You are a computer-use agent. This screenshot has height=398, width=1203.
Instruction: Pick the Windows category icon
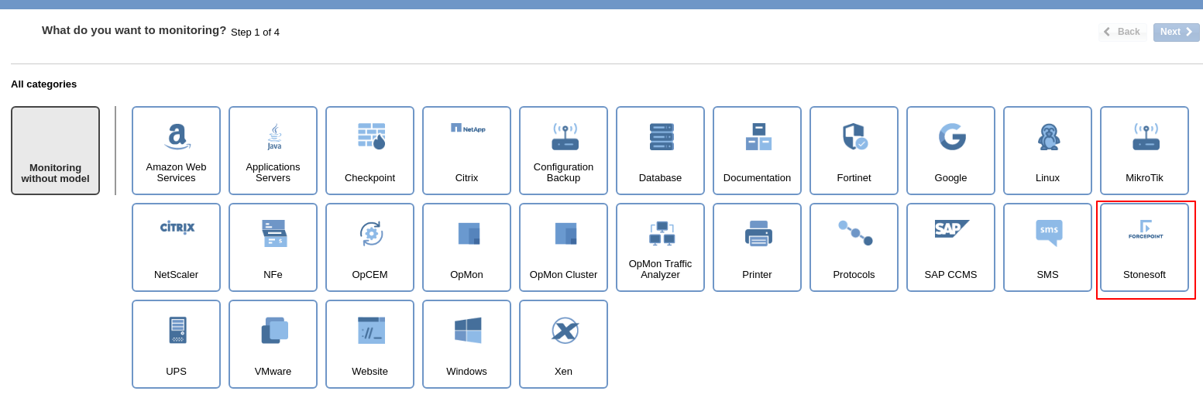coord(466,344)
